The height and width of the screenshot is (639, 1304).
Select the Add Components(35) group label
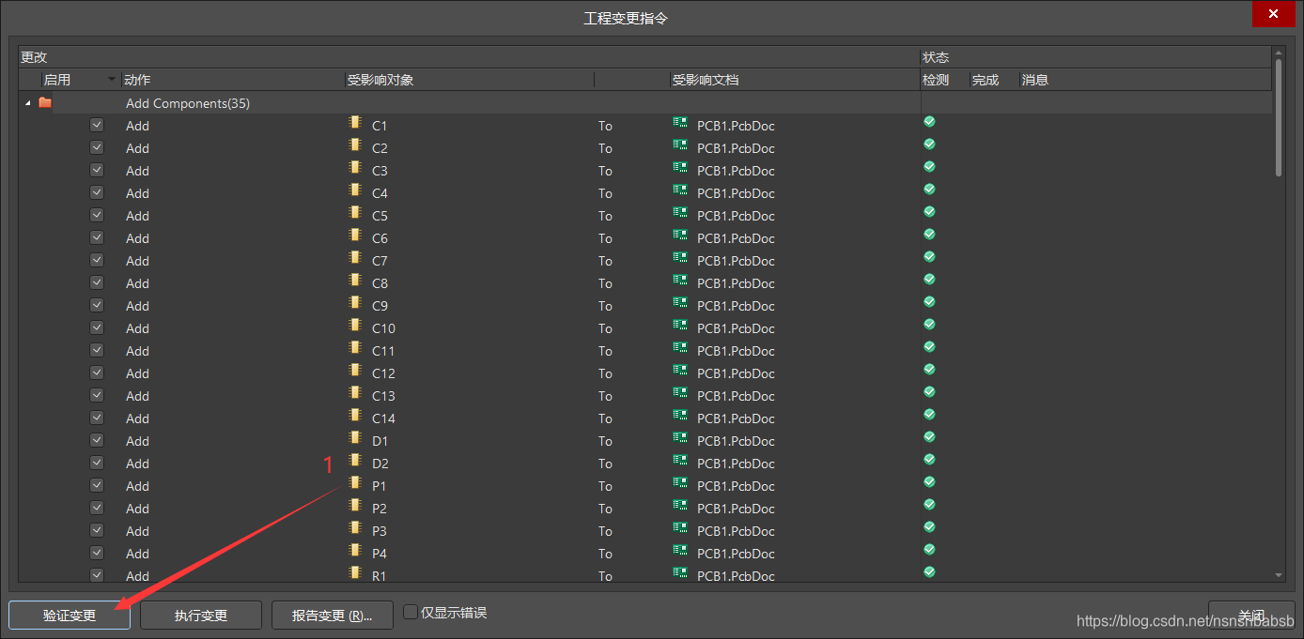point(188,103)
